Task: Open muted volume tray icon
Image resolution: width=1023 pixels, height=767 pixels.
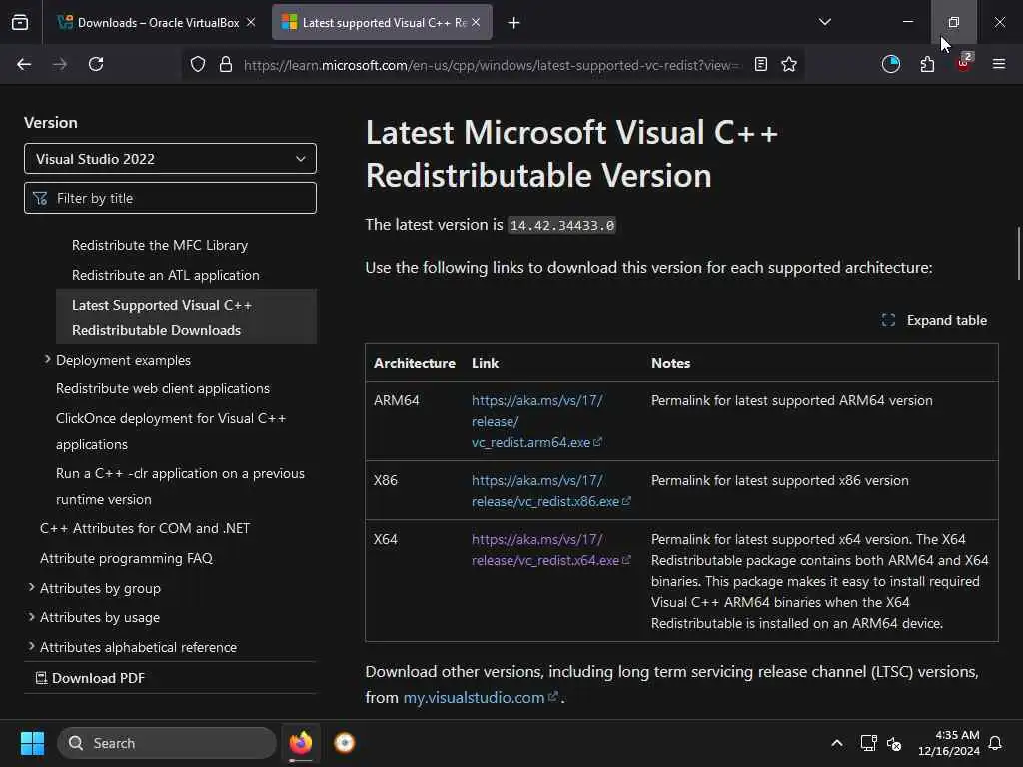Action: [x=894, y=743]
